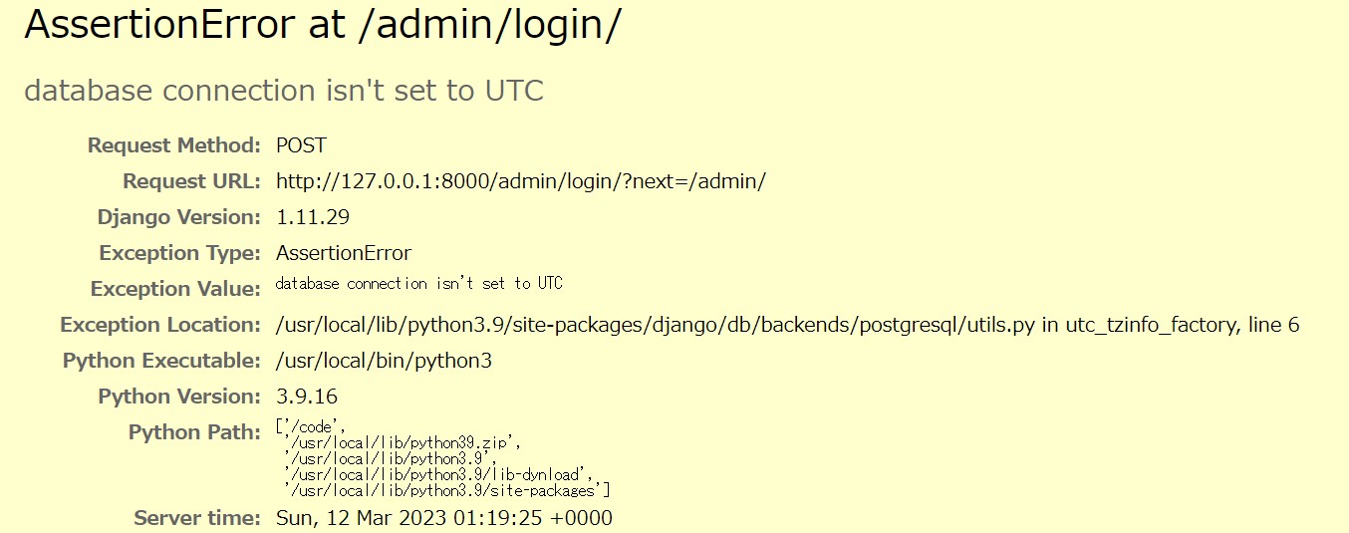The width and height of the screenshot is (1349, 533).
Task: Click the "Django Version:" label
Action: point(178,217)
